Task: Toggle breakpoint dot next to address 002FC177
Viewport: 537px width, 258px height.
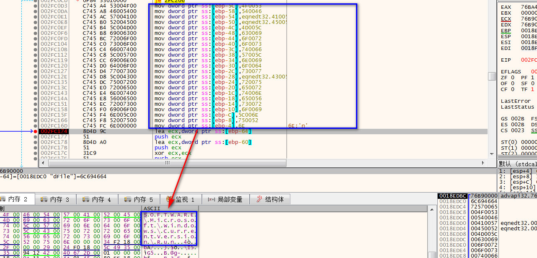Action: tap(35, 137)
